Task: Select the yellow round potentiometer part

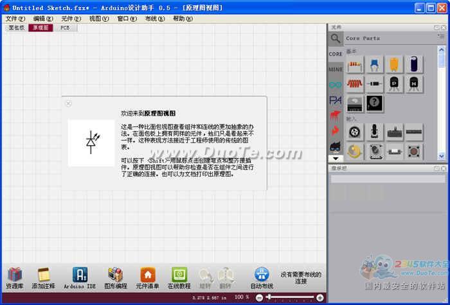Action: click(355, 151)
